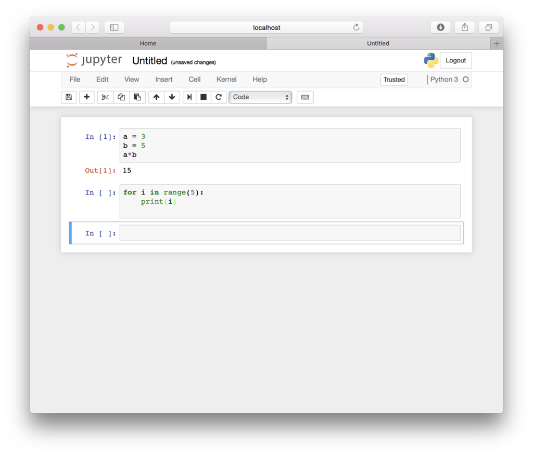Open the cell type Code dropdown
Image resolution: width=533 pixels, height=456 pixels.
[260, 97]
